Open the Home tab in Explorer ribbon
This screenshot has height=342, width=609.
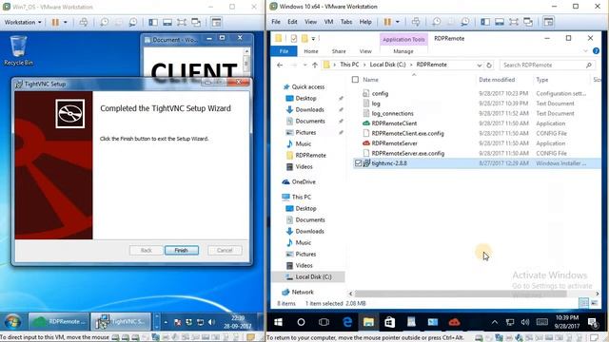(311, 51)
